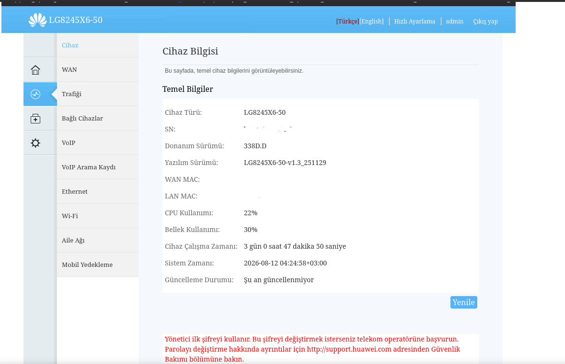Switch language to Türkçe
The image size is (565, 364).
tap(347, 22)
